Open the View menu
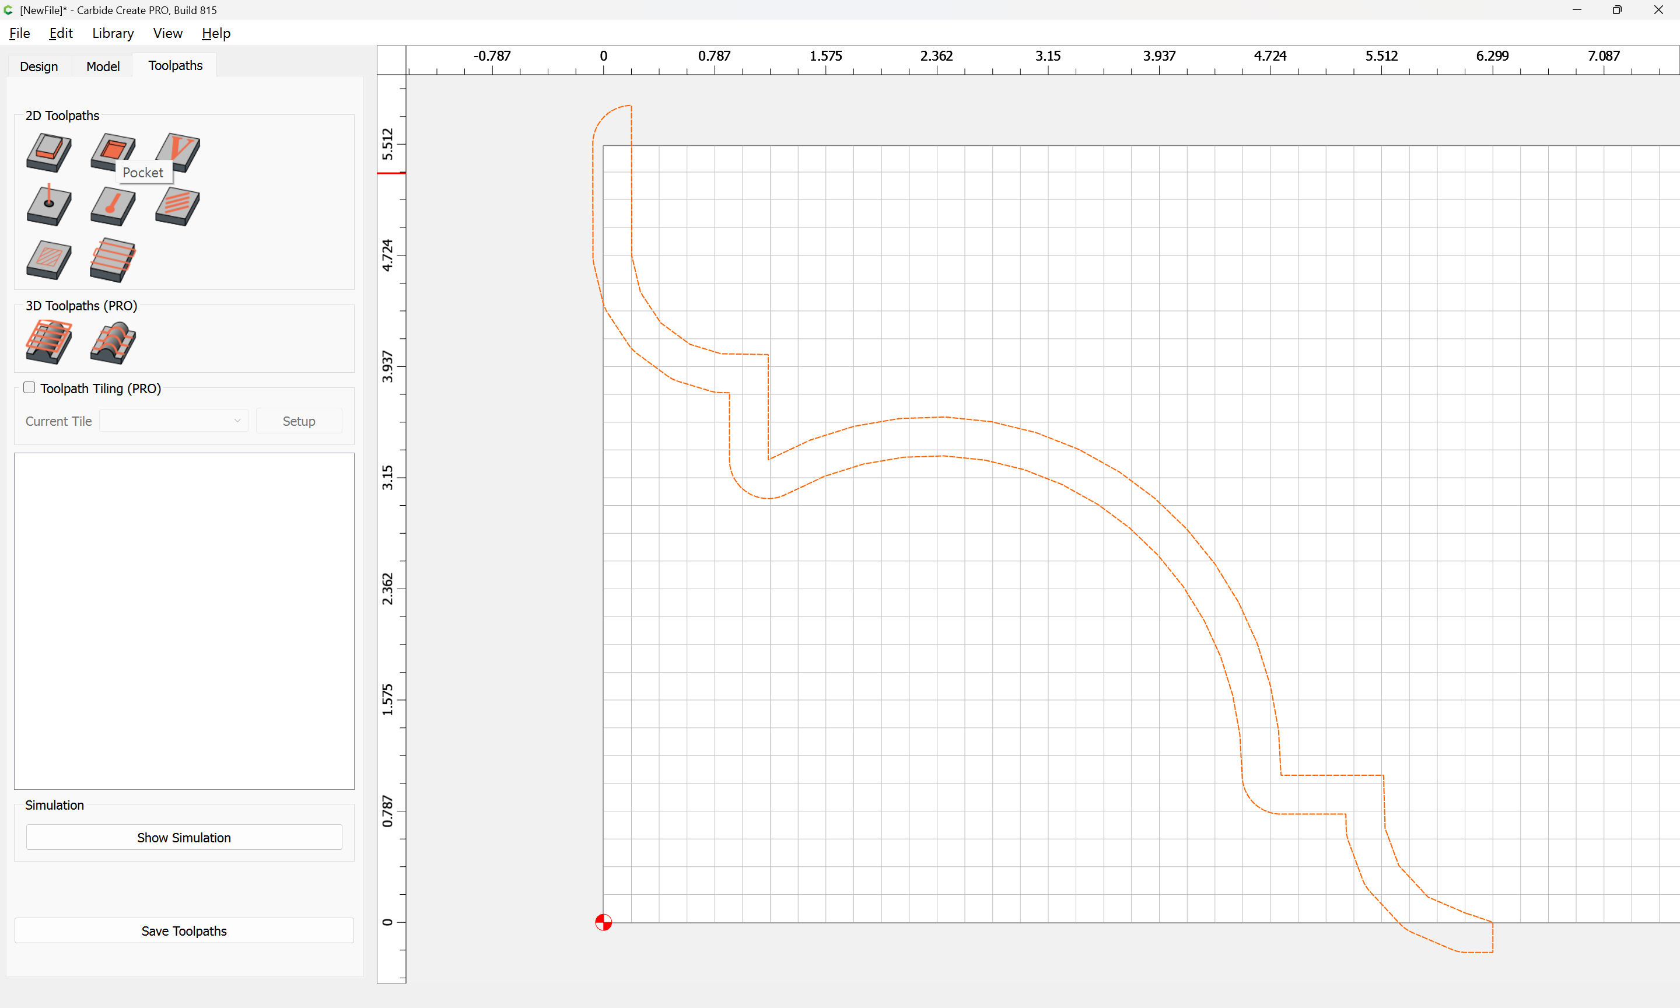 click(x=168, y=33)
